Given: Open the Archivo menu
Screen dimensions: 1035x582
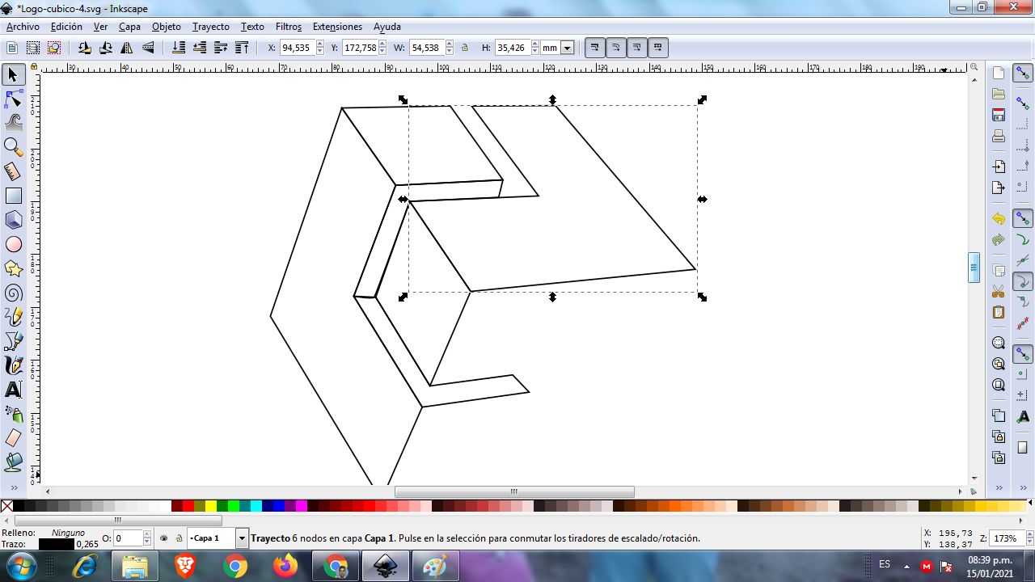Looking at the screenshot, I should pyautogui.click(x=23, y=27).
